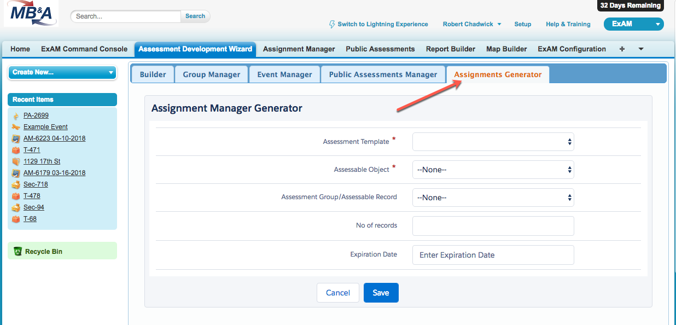Switch to the Builder subtab
The height and width of the screenshot is (325, 676).
click(153, 74)
